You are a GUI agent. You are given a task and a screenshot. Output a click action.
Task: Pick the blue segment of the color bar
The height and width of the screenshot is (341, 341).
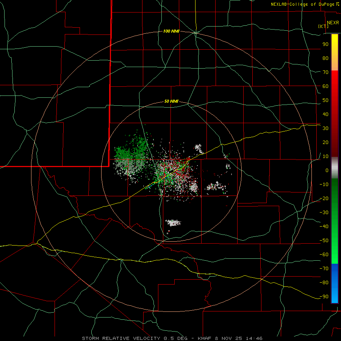[335, 283]
